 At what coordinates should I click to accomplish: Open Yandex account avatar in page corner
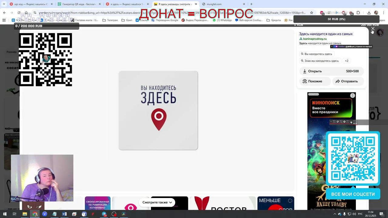[380, 32]
